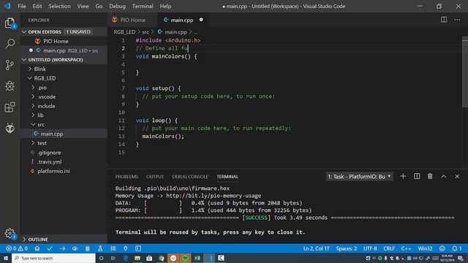Open the Extensions view

(x=10, y=107)
